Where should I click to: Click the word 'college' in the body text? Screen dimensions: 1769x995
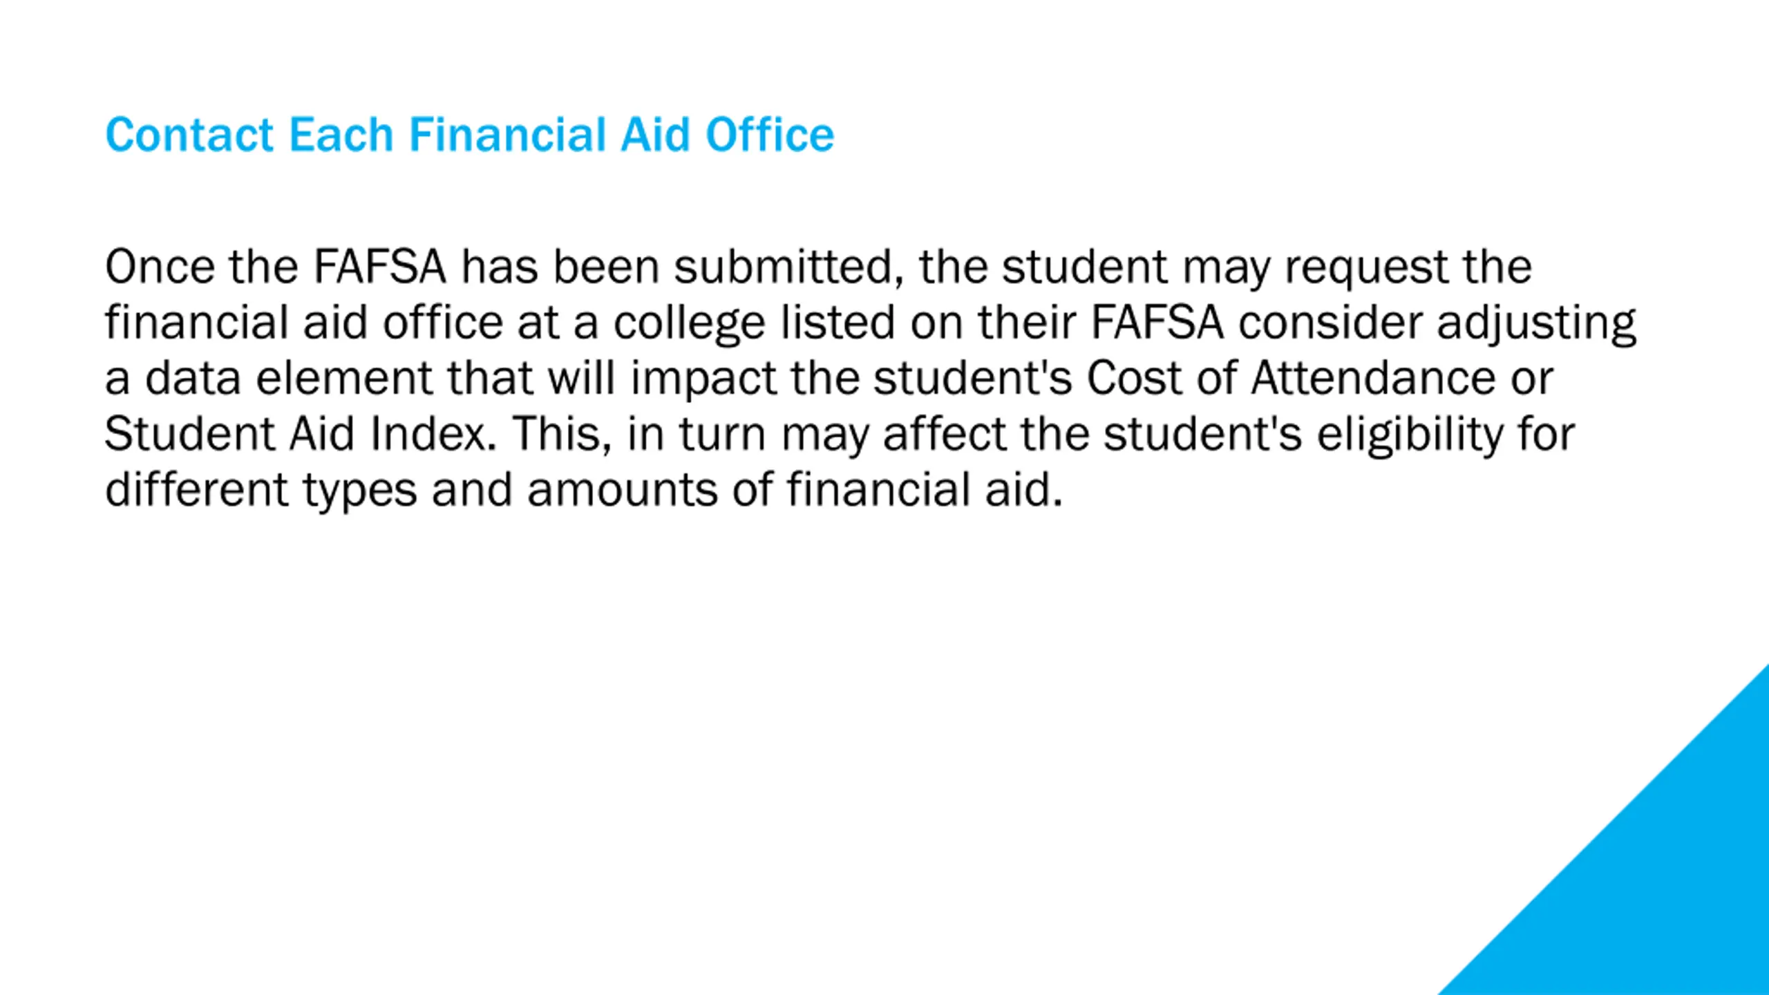point(690,324)
